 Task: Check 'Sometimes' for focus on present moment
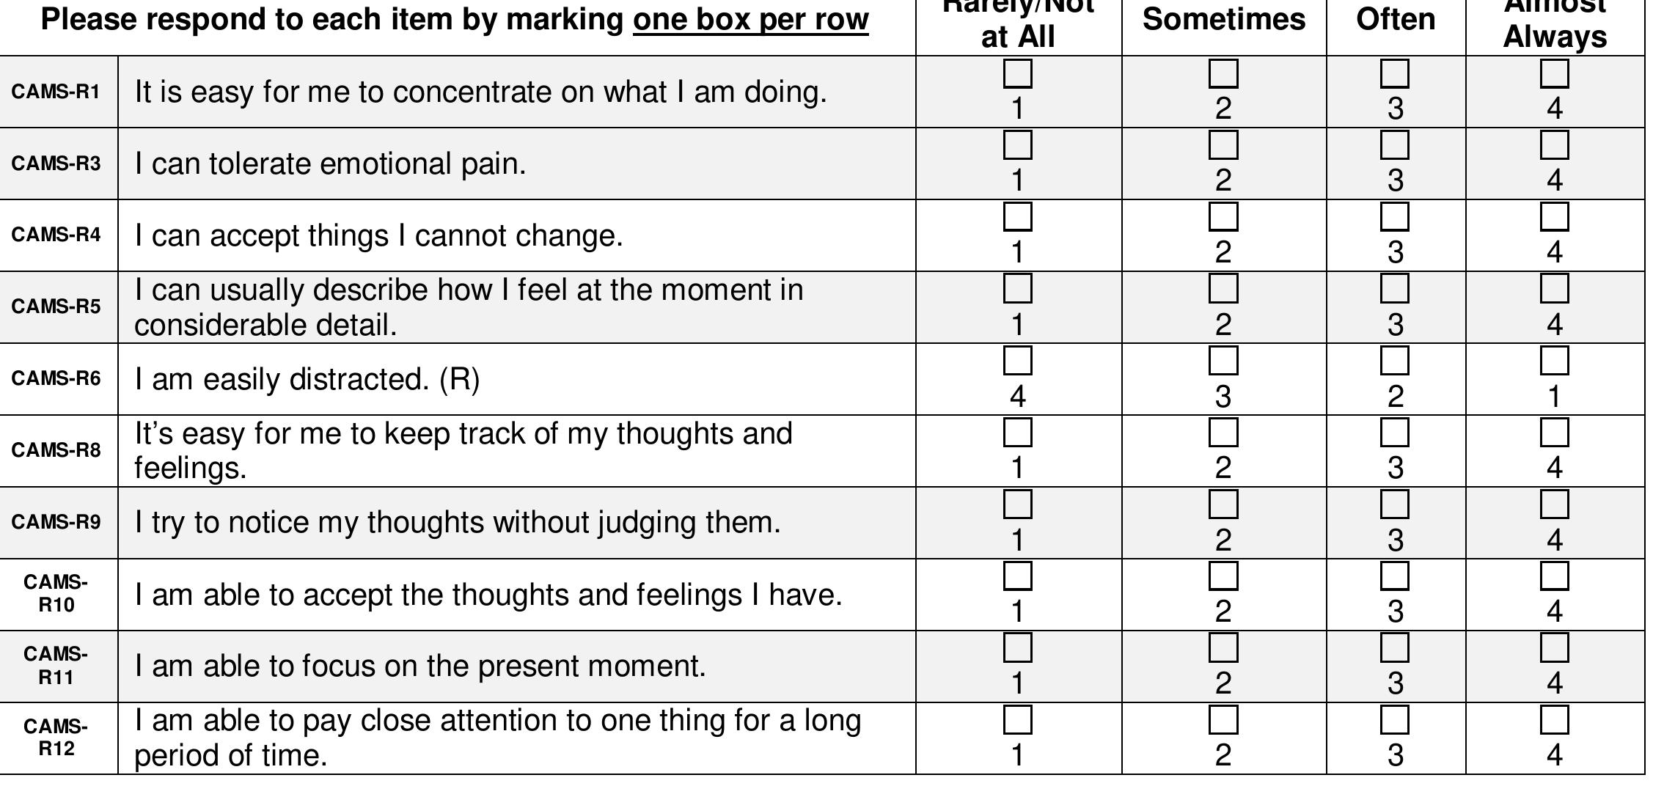1223,647
